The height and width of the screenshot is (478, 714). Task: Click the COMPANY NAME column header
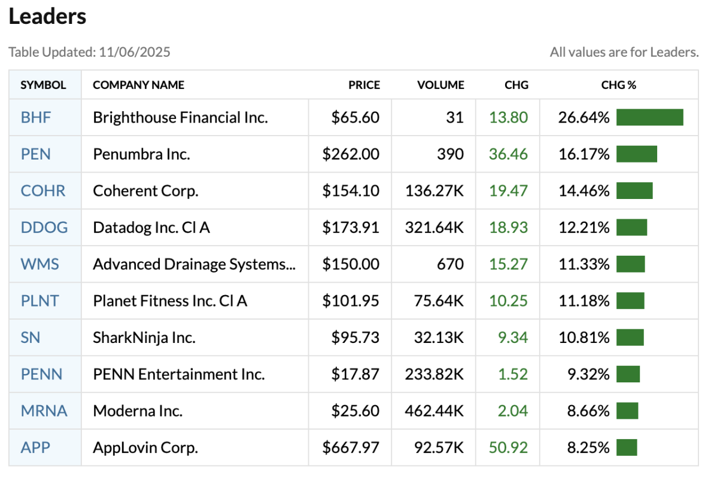click(x=138, y=85)
